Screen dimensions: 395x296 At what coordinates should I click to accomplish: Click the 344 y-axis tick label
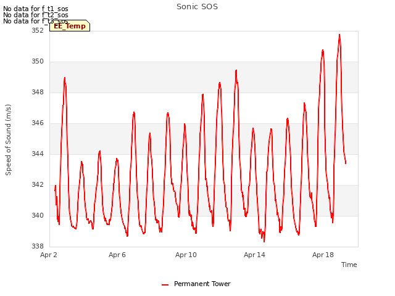[38, 154]
